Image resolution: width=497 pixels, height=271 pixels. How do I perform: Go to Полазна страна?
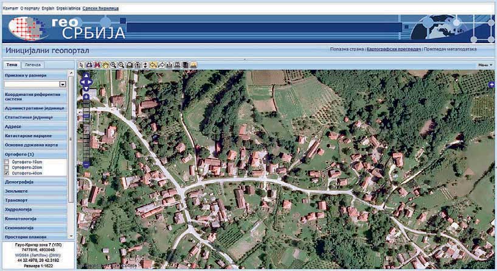(x=347, y=49)
